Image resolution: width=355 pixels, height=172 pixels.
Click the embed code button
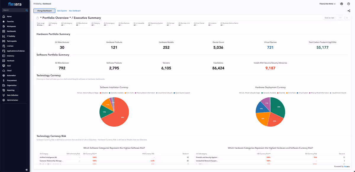coord(341,18)
